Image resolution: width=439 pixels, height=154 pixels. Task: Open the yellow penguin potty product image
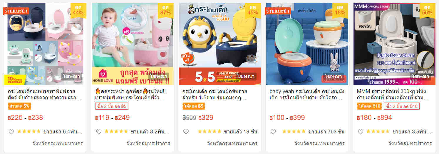point(219,44)
